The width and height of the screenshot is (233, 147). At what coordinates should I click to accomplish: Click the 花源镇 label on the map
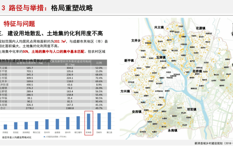pyautogui.click(x=200, y=28)
